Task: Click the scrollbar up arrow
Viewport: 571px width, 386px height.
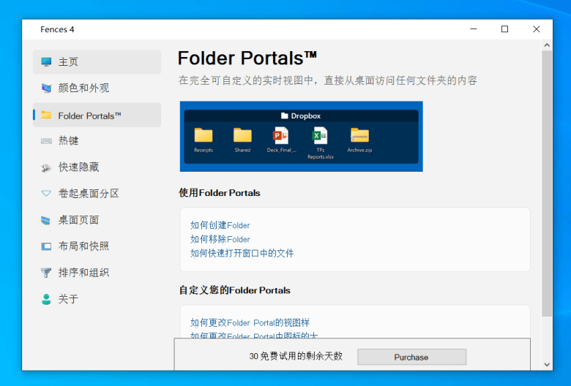Action: 547,45
